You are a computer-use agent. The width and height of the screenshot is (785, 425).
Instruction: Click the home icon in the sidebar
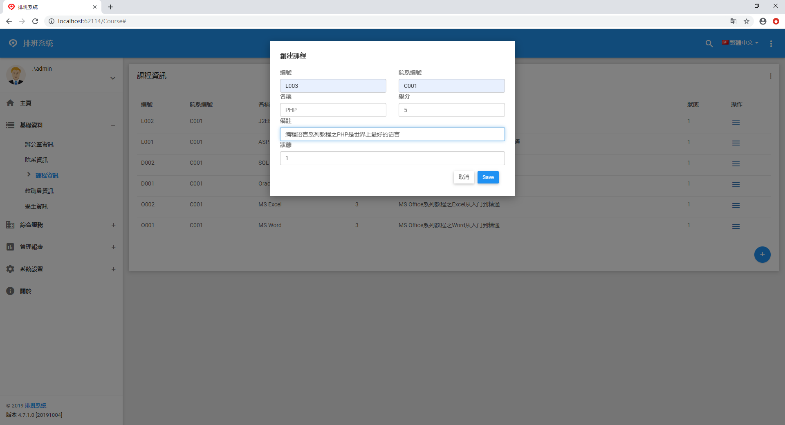tap(10, 103)
